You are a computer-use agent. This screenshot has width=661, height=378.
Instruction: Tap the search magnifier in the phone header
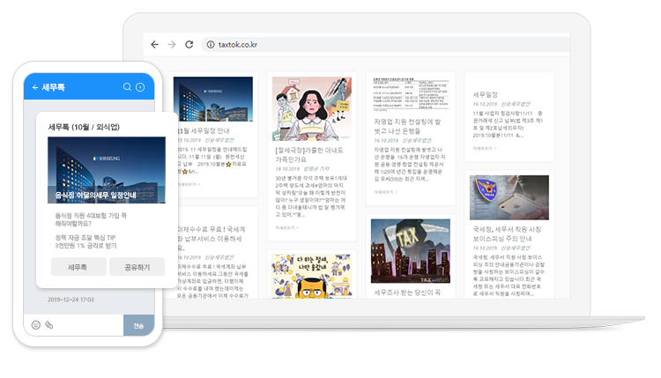[127, 87]
